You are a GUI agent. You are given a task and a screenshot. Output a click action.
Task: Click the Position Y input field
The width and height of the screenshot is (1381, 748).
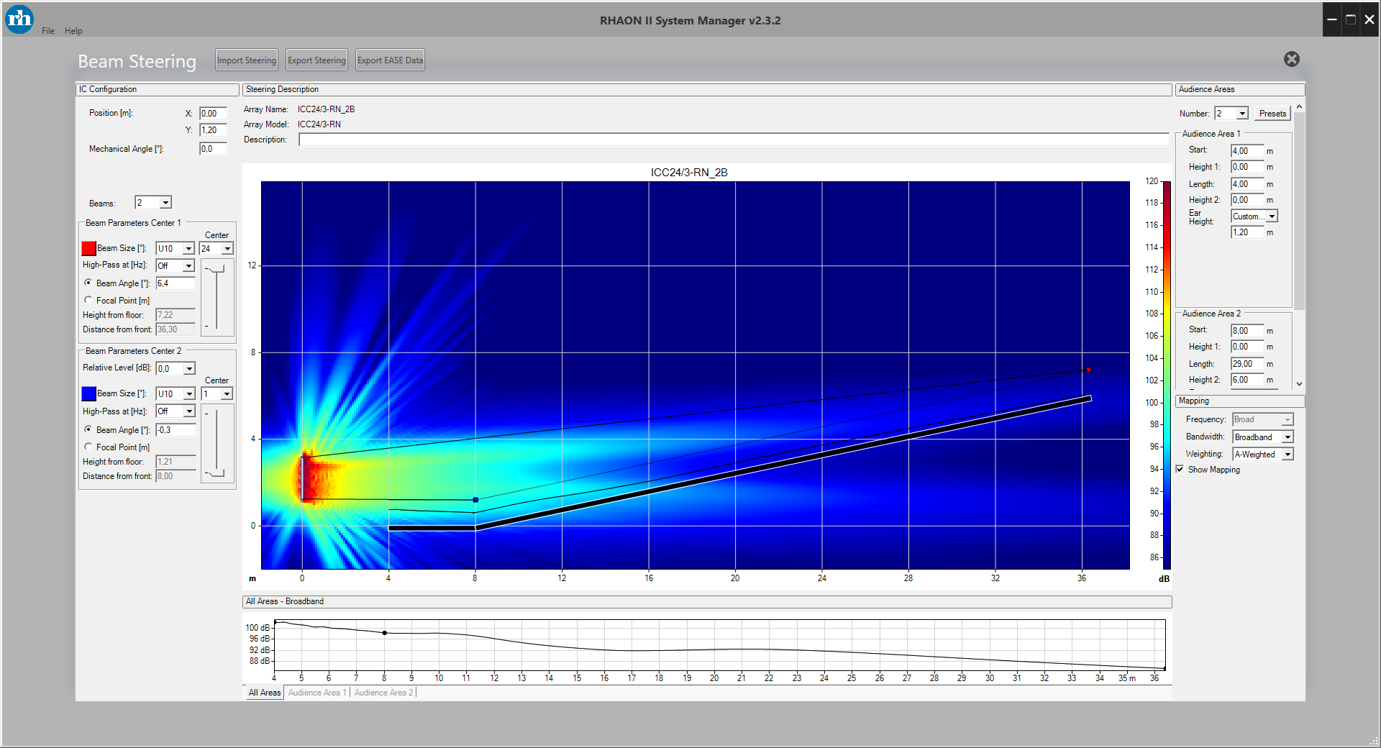(213, 130)
